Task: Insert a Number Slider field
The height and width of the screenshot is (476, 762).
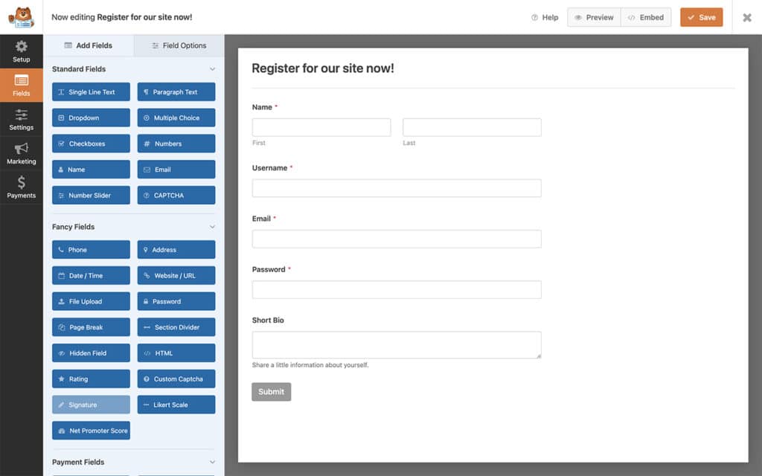Action: pos(90,195)
